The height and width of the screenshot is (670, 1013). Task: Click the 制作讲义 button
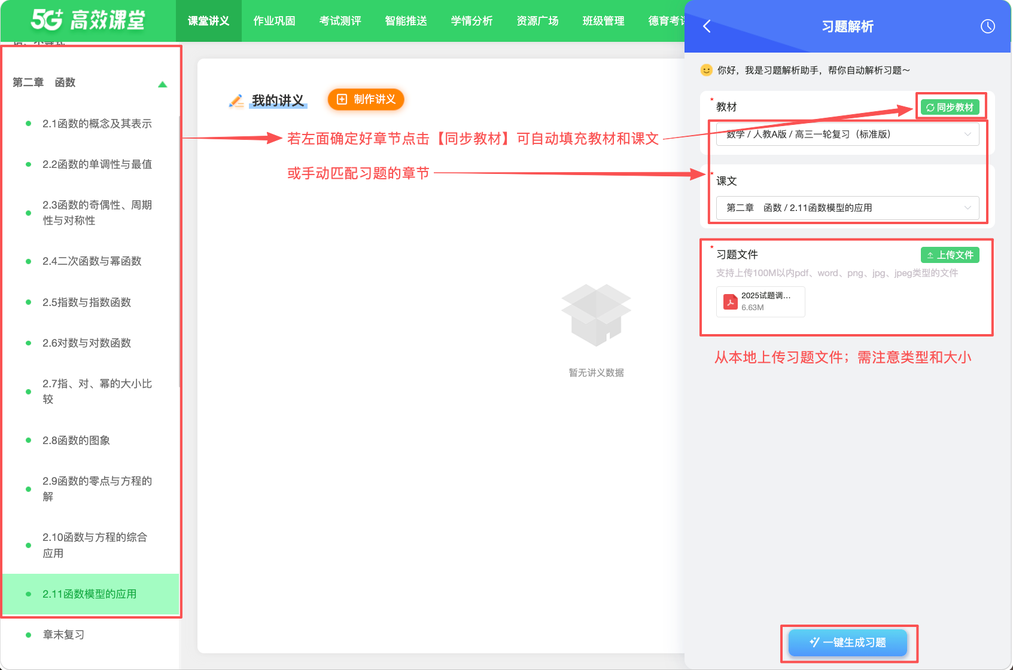(366, 99)
